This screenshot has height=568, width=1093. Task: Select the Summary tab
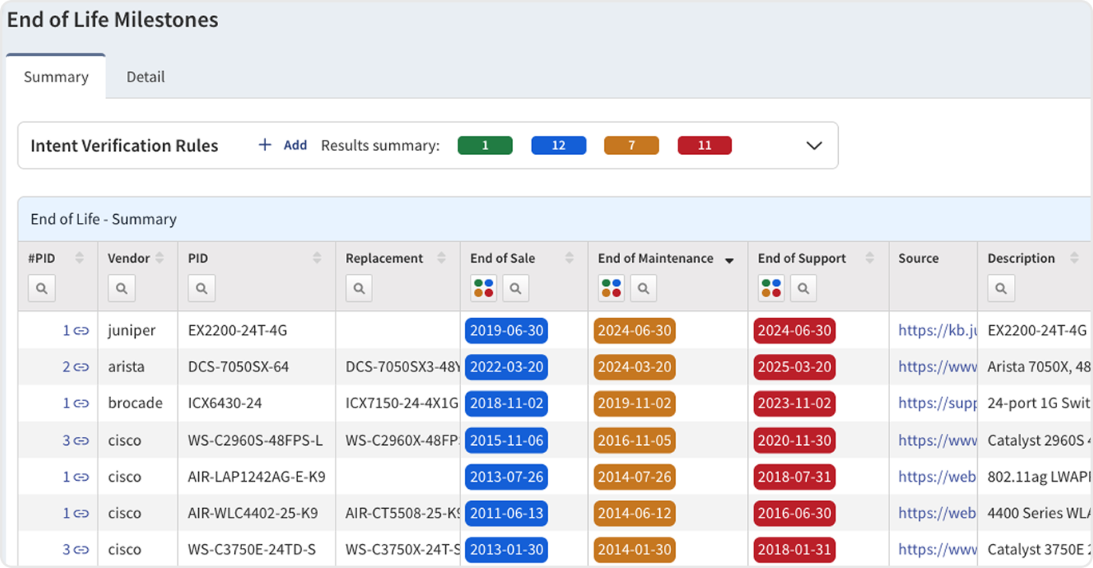coord(56,77)
